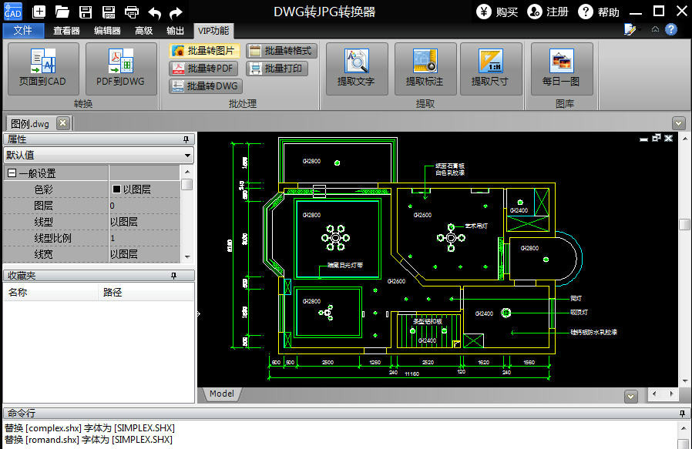
Task: Click horizontal scroll left arrow below drawing
Action: click(654, 394)
